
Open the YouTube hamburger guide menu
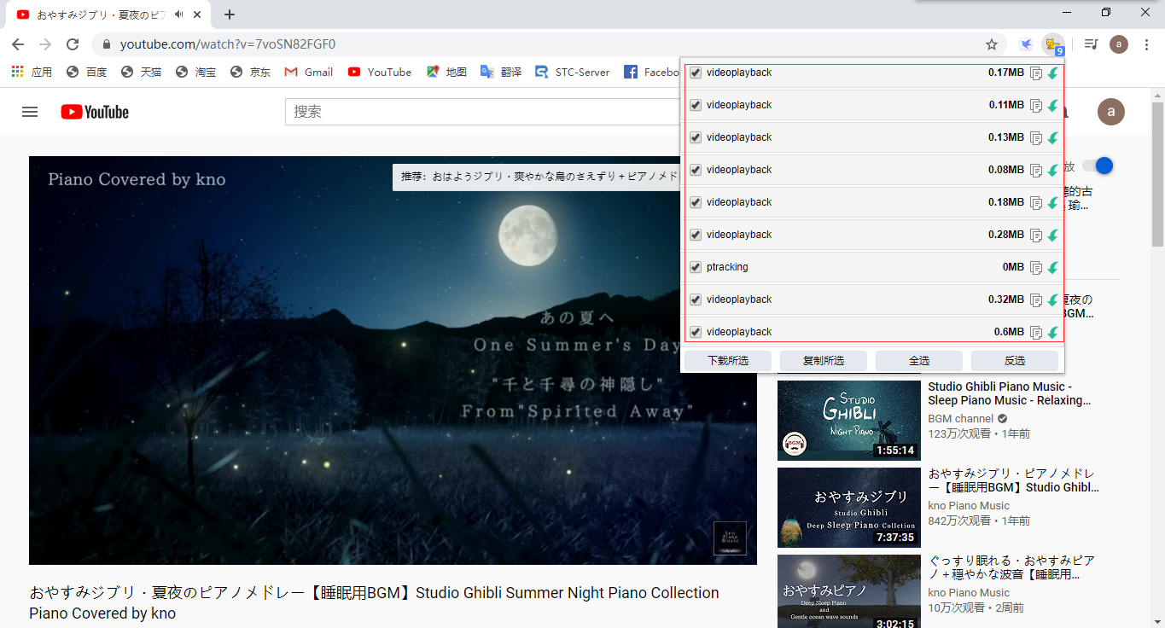pos(30,112)
